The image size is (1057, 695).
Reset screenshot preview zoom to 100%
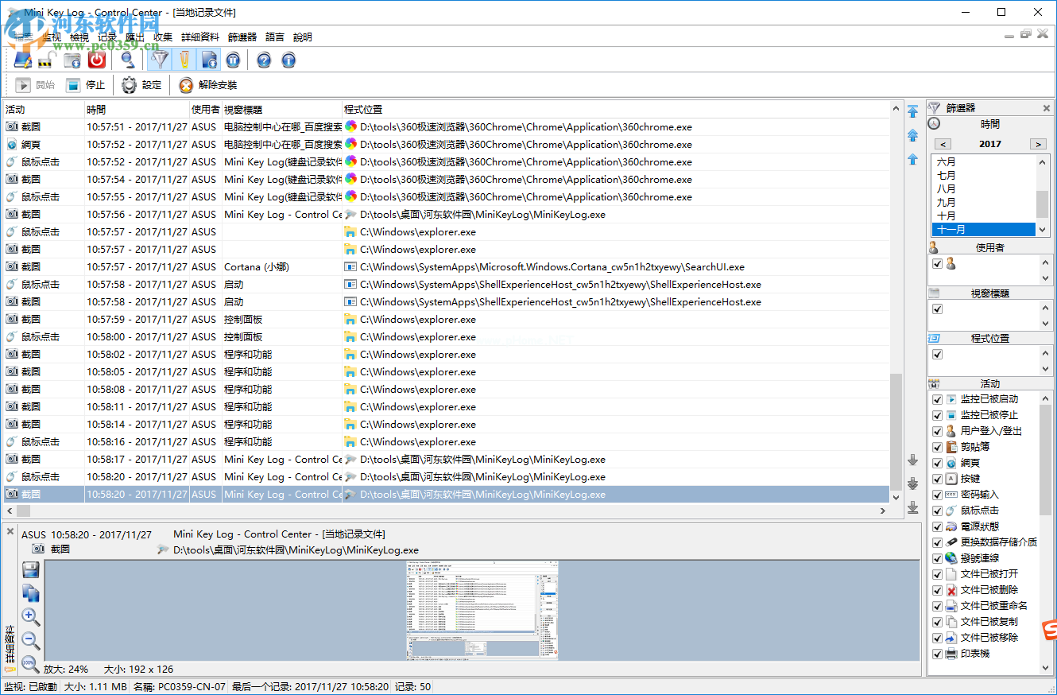click(x=31, y=663)
